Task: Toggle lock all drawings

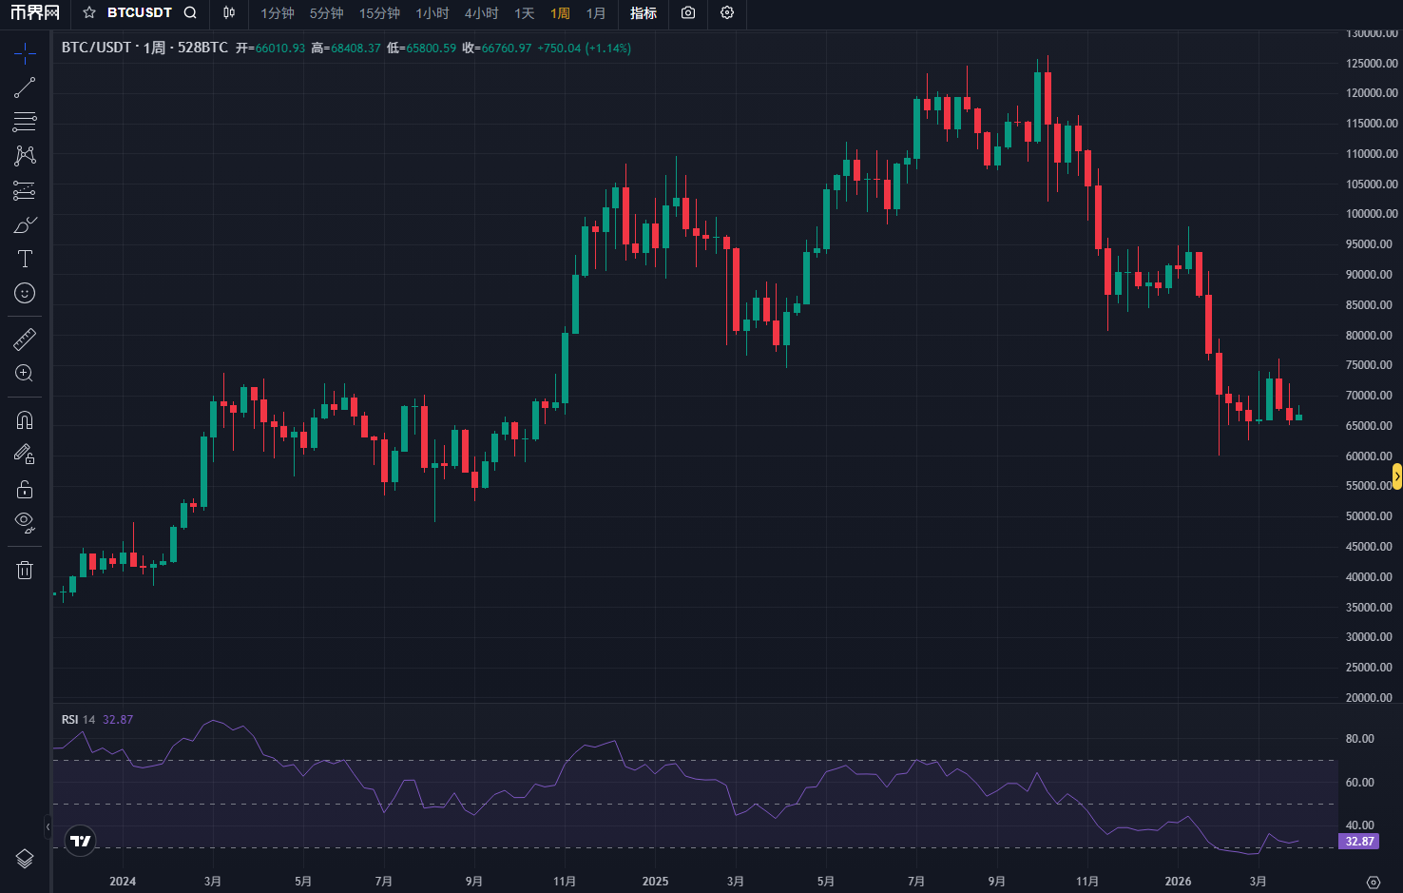Action: pos(25,489)
